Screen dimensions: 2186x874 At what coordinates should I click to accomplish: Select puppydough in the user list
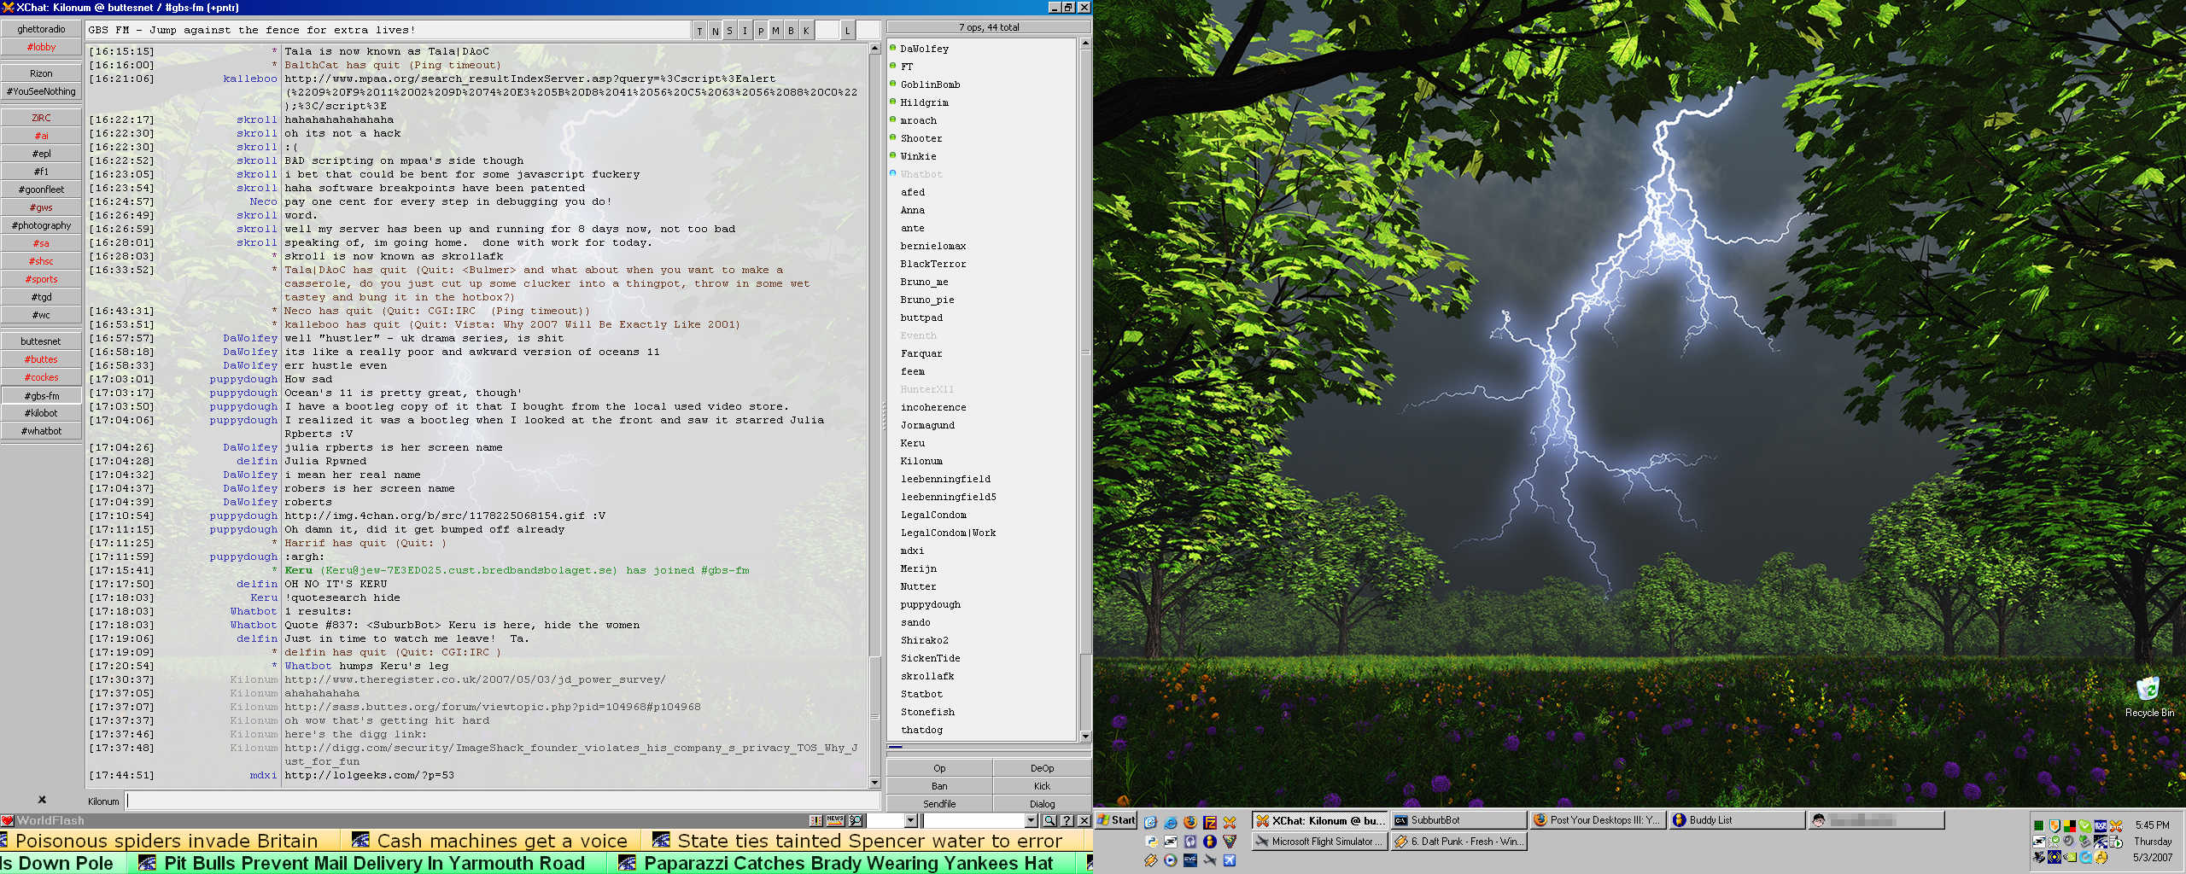point(930,604)
